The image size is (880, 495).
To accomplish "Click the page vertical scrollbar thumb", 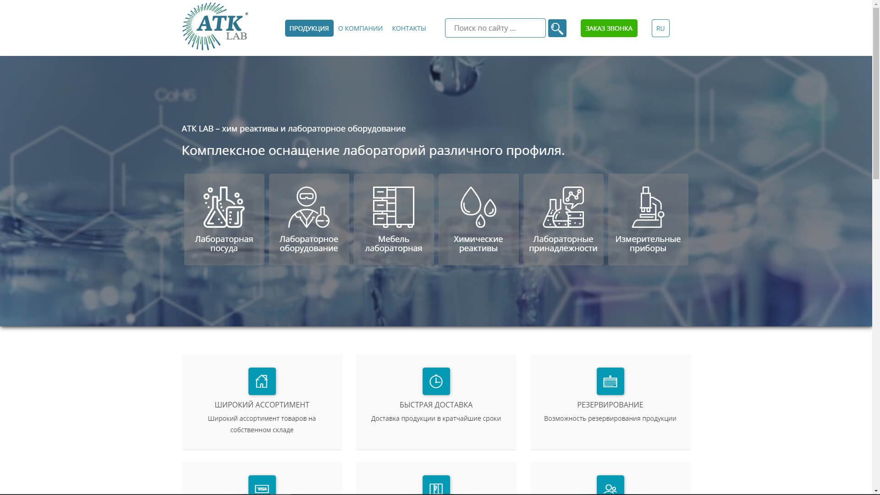I will tap(876, 93).
